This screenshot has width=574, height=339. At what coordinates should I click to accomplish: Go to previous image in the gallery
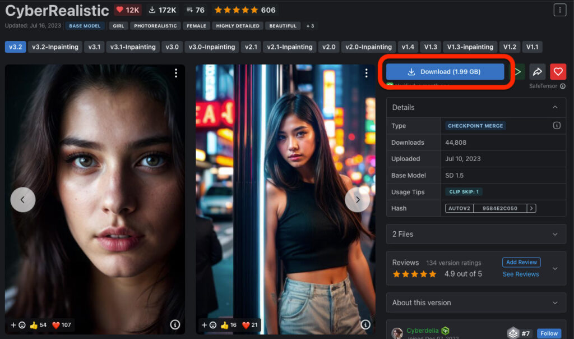click(x=22, y=200)
